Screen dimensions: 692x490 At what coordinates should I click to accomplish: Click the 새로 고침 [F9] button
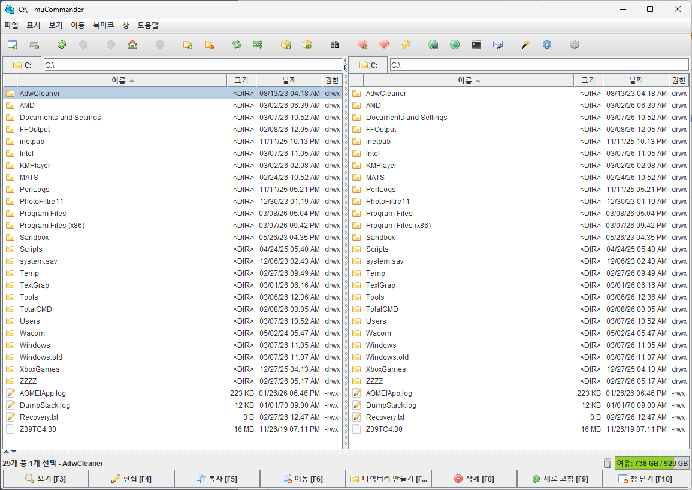click(560, 479)
